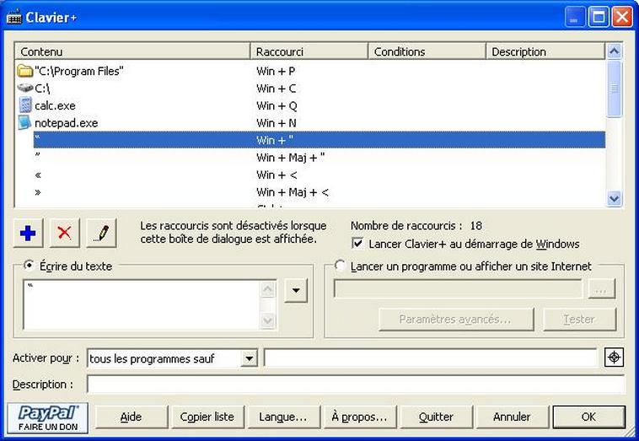Click the red X delete shortcut icon

pos(65,234)
